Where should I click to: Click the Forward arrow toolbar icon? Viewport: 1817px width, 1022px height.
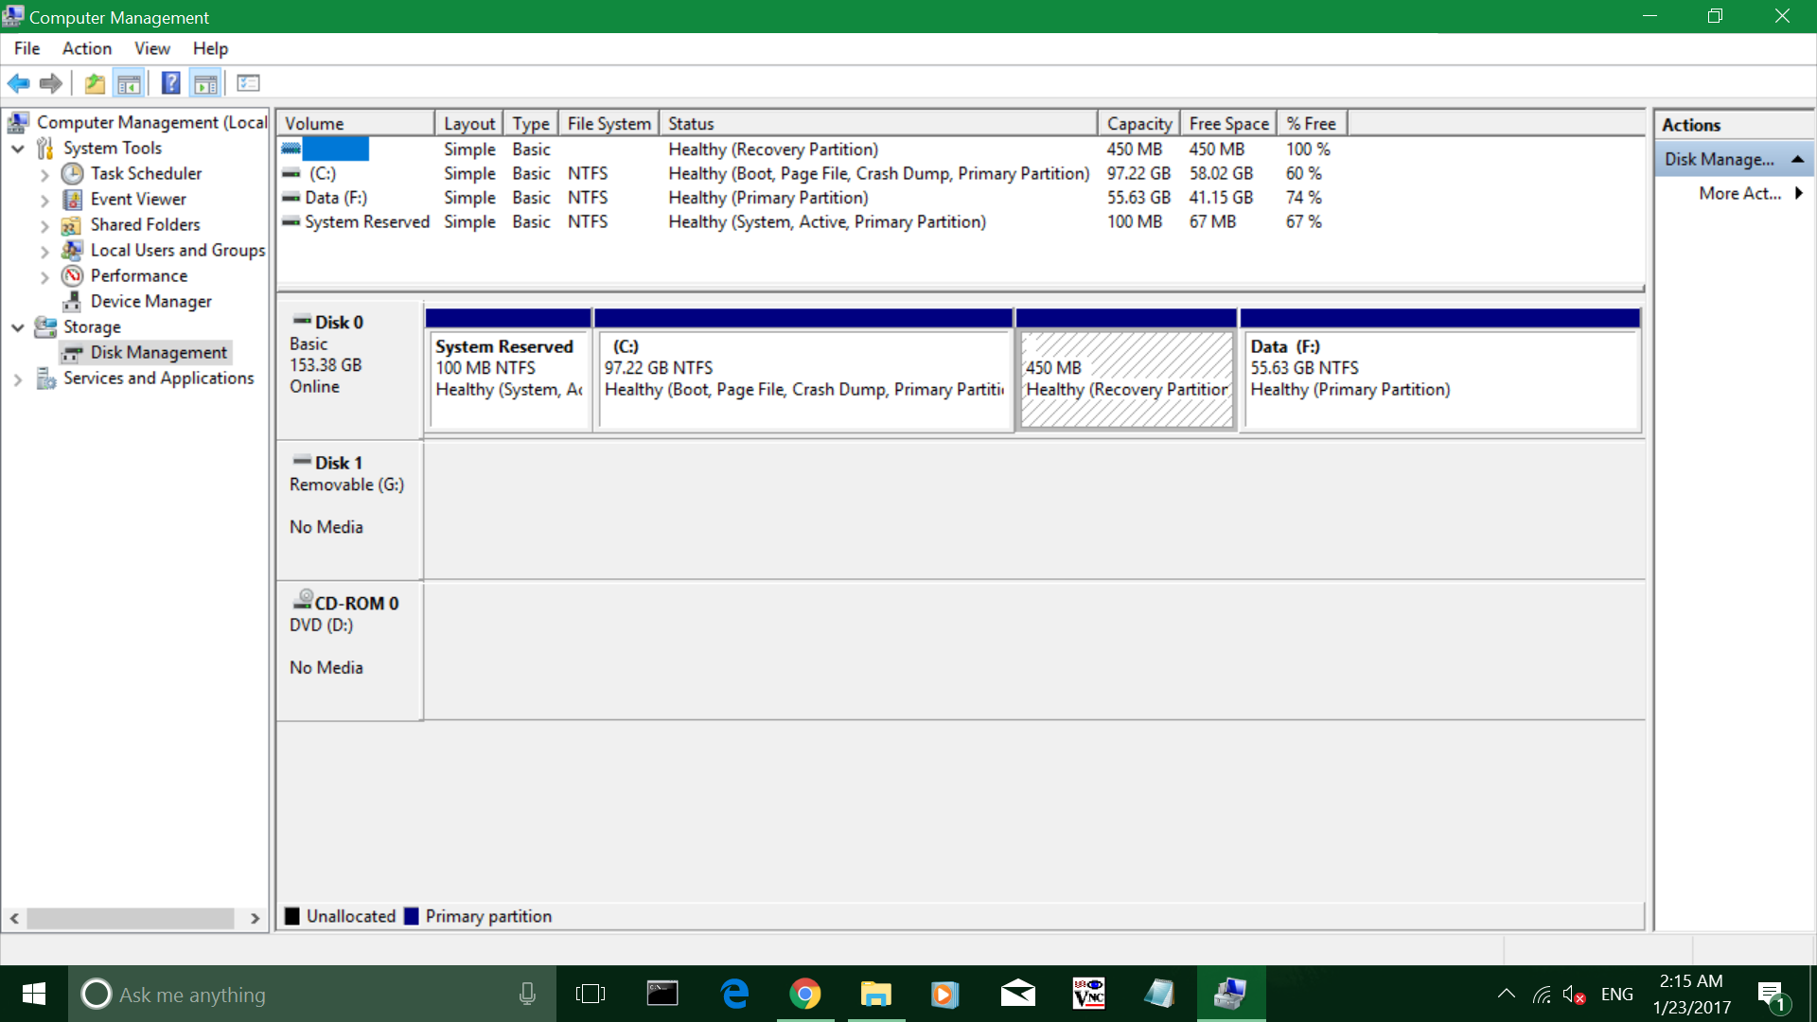point(51,83)
